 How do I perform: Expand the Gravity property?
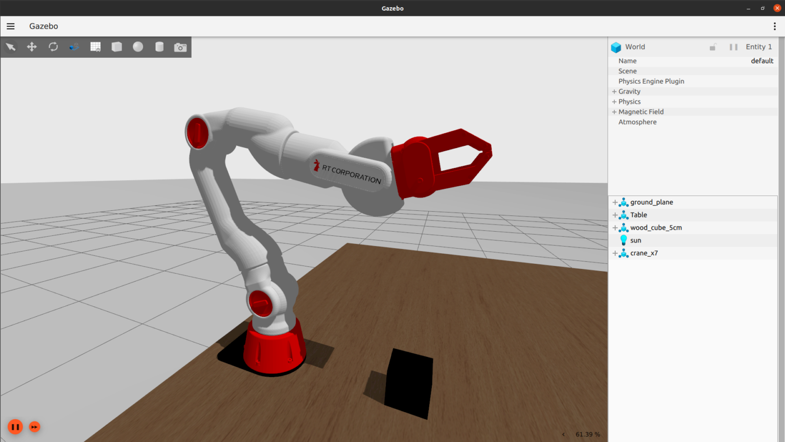[614, 91]
